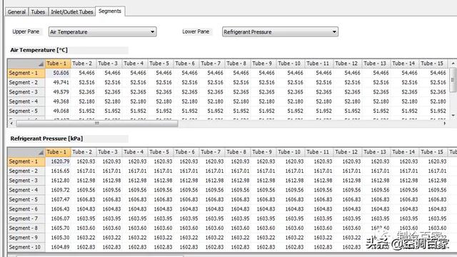The height and width of the screenshot is (257, 457).
Task: Click the upper table horizontal scrollbar thumb
Action: tap(97, 124)
